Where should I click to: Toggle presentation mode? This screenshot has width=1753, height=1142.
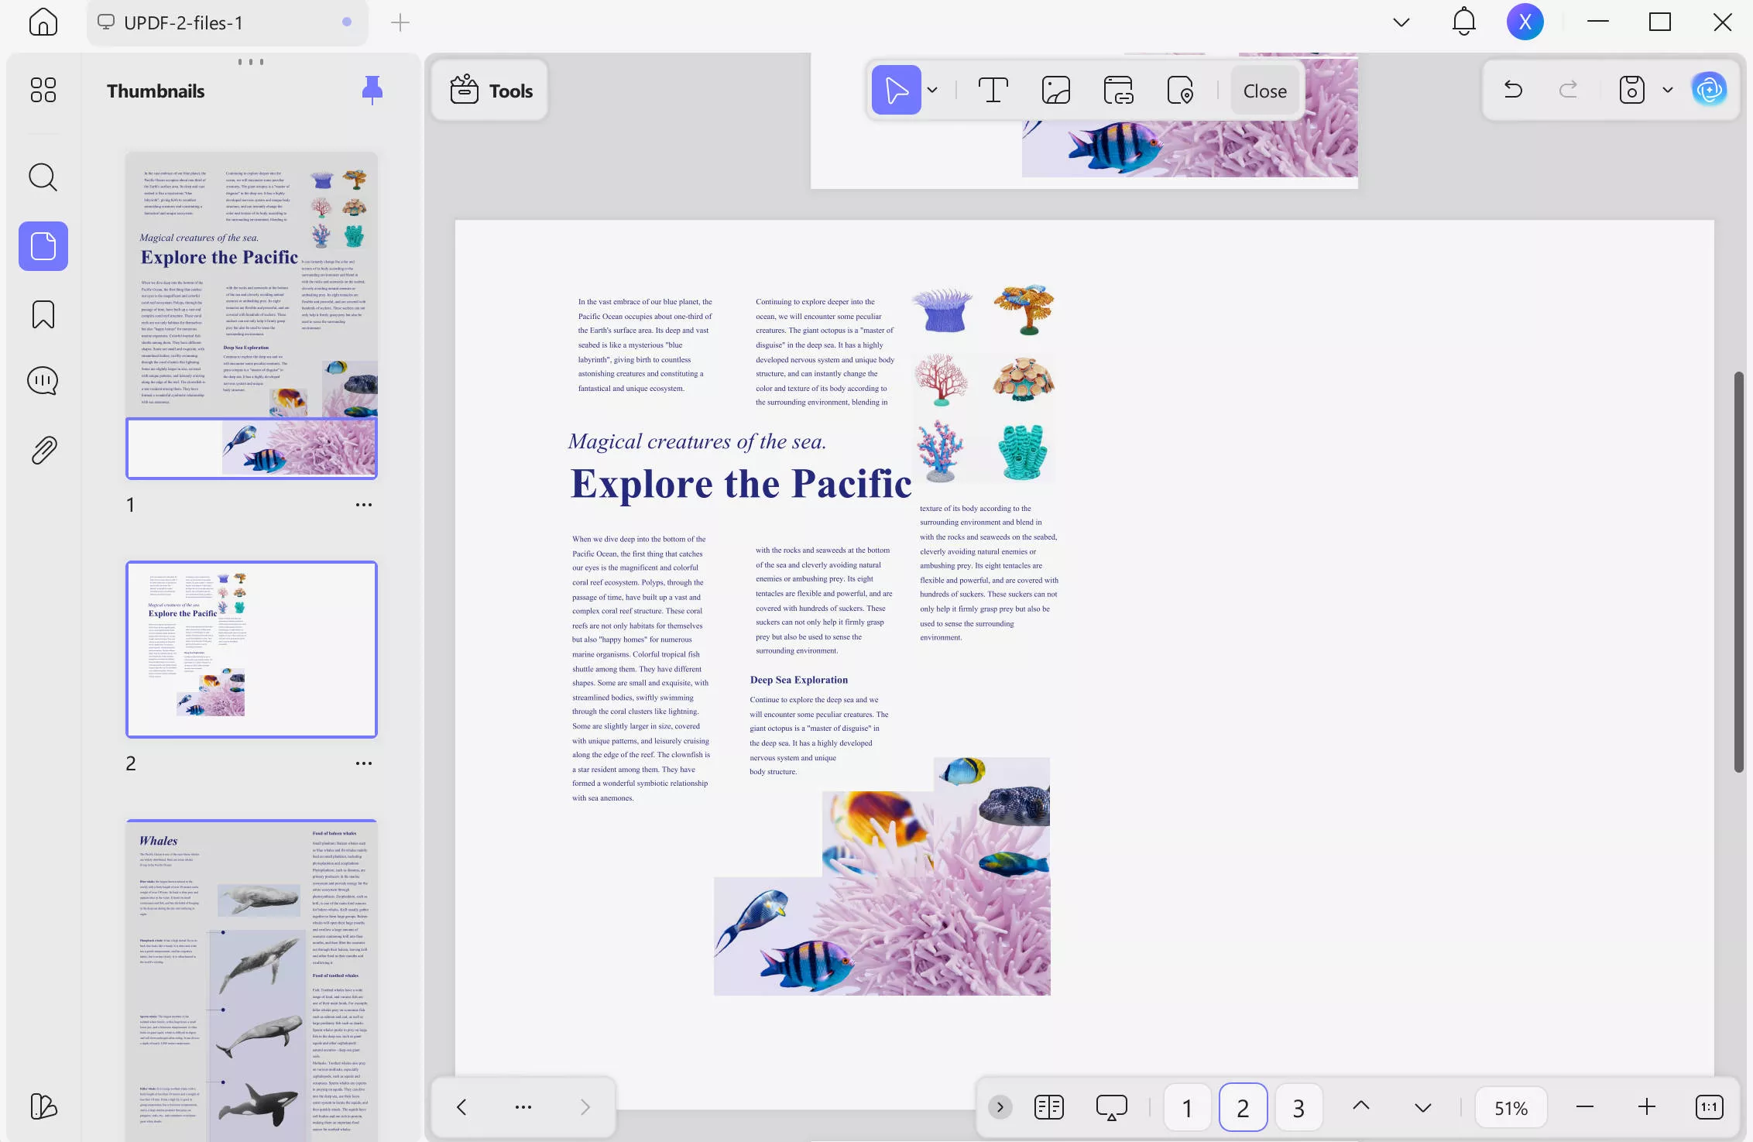coord(1111,1106)
